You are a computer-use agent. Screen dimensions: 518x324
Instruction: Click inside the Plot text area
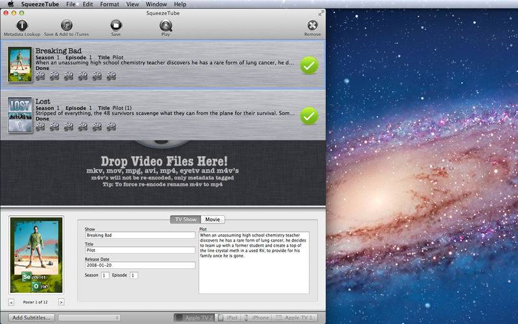click(x=254, y=263)
